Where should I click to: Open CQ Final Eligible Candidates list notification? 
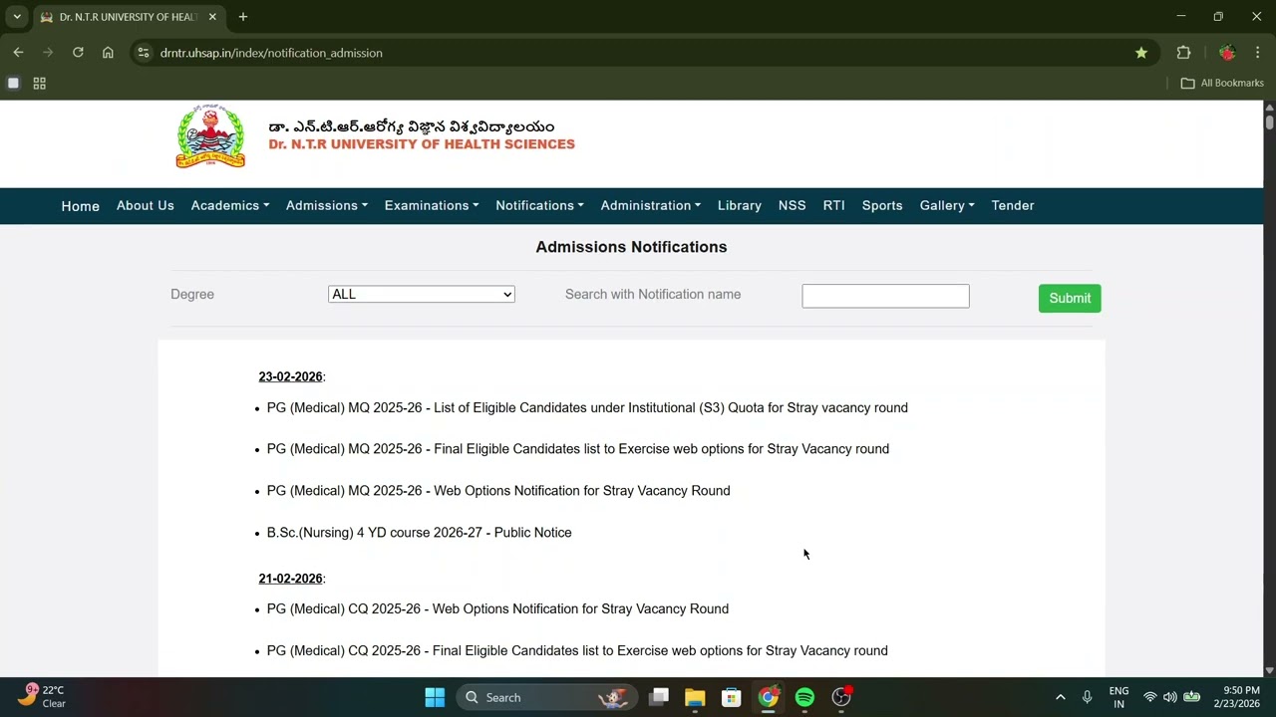[x=577, y=651]
